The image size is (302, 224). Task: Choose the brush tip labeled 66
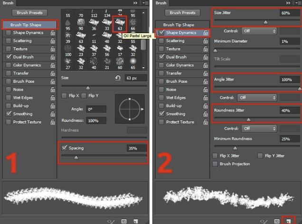click(x=133, y=24)
